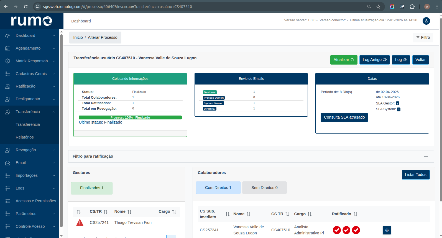Select the Finalizados 1 tab
Screen dimensions: 442x238
(x=92, y=188)
